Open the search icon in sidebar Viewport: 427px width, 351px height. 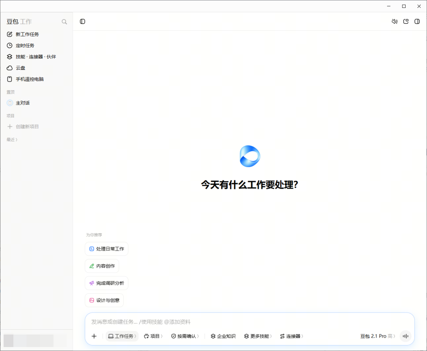click(x=64, y=22)
